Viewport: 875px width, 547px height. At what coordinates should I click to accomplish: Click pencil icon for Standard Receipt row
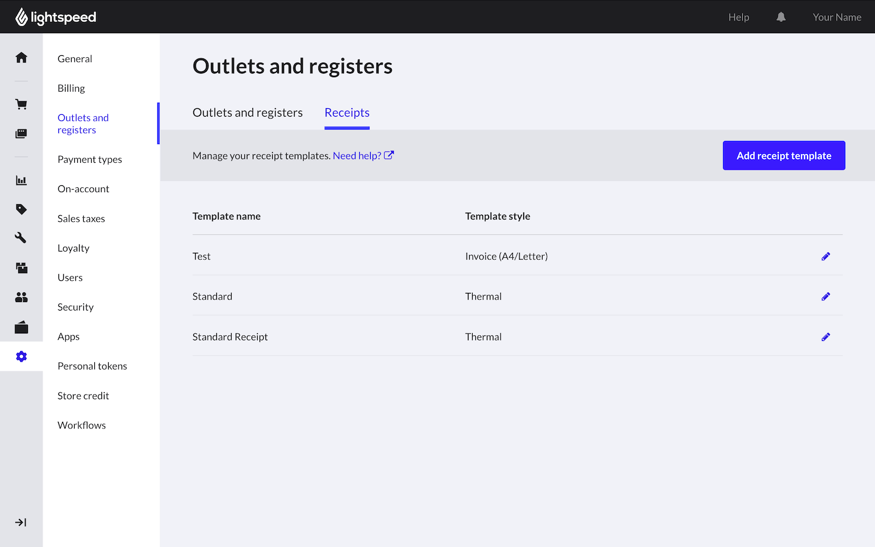pos(825,337)
